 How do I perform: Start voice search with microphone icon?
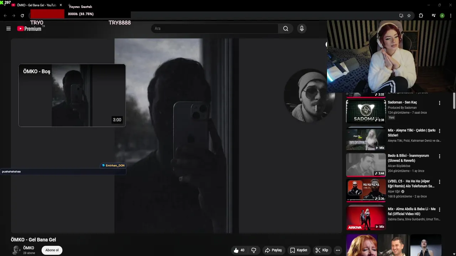[x=302, y=28]
